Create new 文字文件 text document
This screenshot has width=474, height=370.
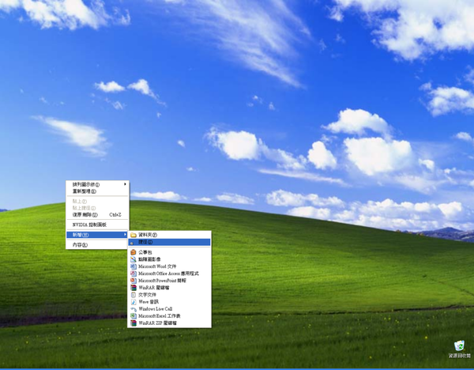pyautogui.click(x=169, y=295)
